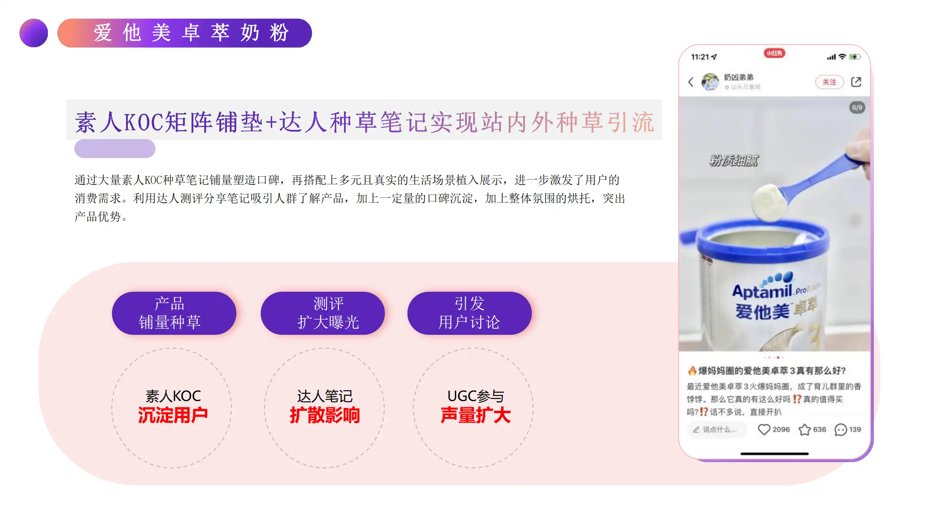Image resolution: width=939 pixels, height=528 pixels.
Task: Click the fire emoji before post title
Action: click(x=692, y=371)
